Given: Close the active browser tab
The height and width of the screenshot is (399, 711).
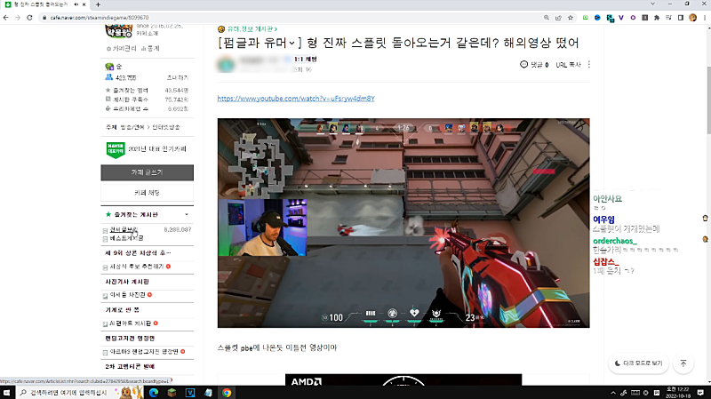Looking at the screenshot, I should (x=84, y=4).
